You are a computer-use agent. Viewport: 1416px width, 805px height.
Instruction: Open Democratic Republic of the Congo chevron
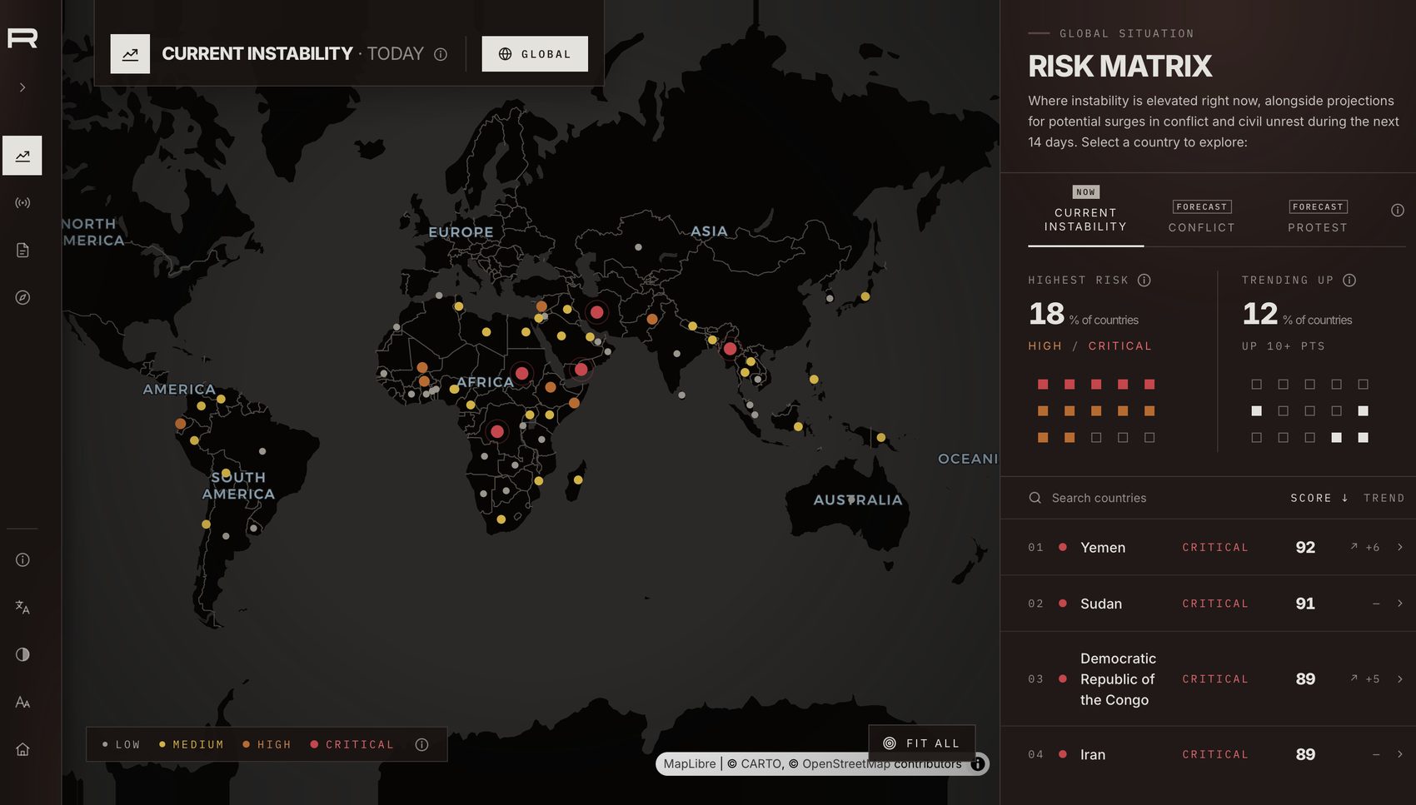[x=1400, y=679]
